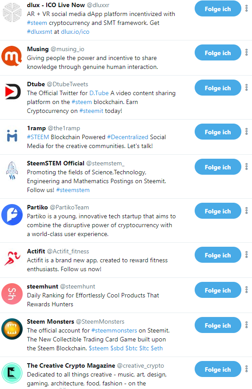Click the dlux cube logo avatar

pos(12,12)
